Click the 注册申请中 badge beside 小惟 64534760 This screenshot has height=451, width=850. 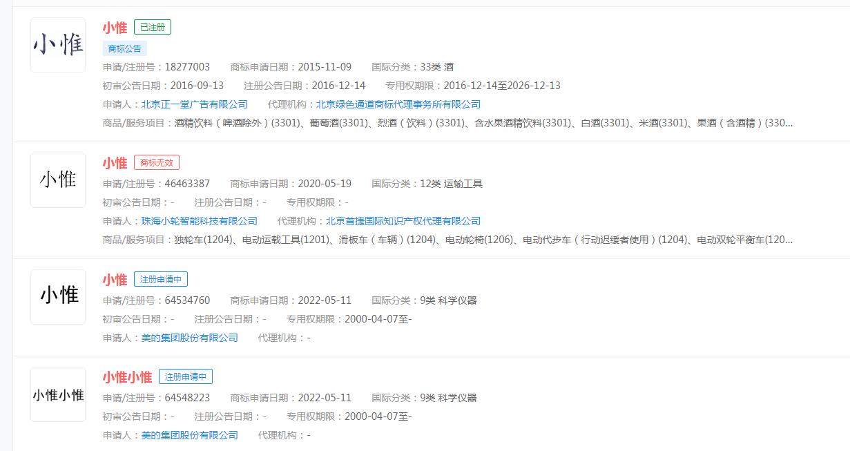(x=161, y=280)
